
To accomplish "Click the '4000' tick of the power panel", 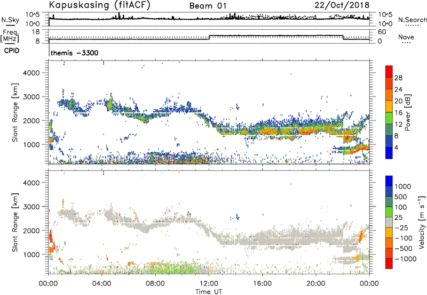I will 31,73.
